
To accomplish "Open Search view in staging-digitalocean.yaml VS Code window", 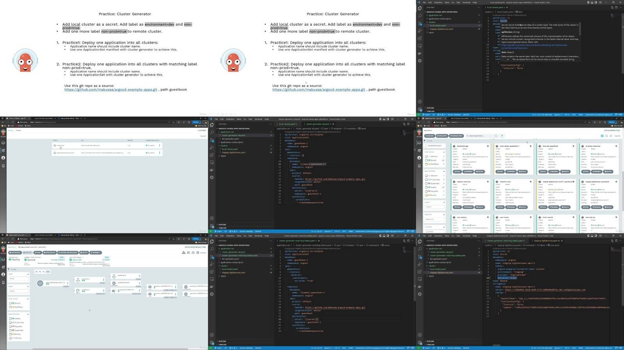I will 420,249.
